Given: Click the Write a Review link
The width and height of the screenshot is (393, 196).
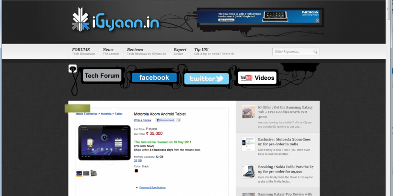Looking at the screenshot, I should tap(143, 120).
